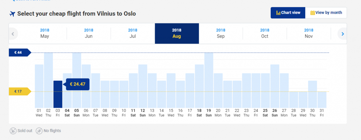Click the airplane icon beside the heading
Image resolution: width=361 pixels, height=140 pixels.
coord(12,14)
